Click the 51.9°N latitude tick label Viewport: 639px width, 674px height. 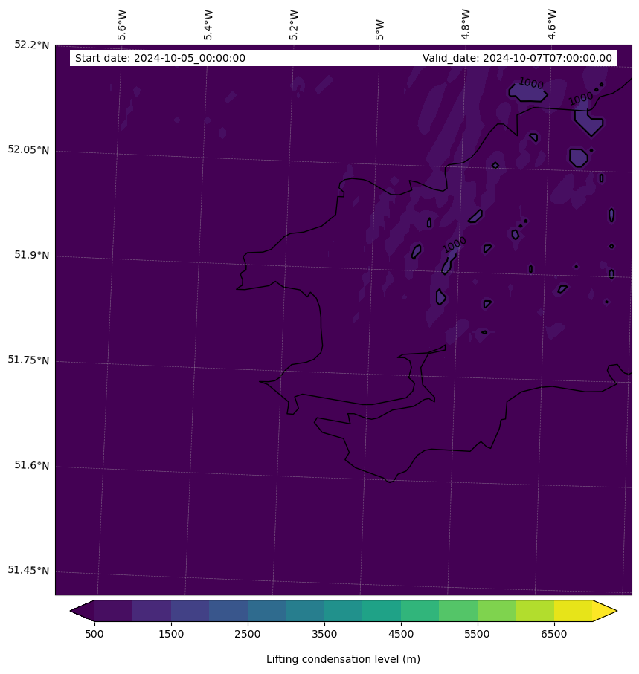pos(31,255)
